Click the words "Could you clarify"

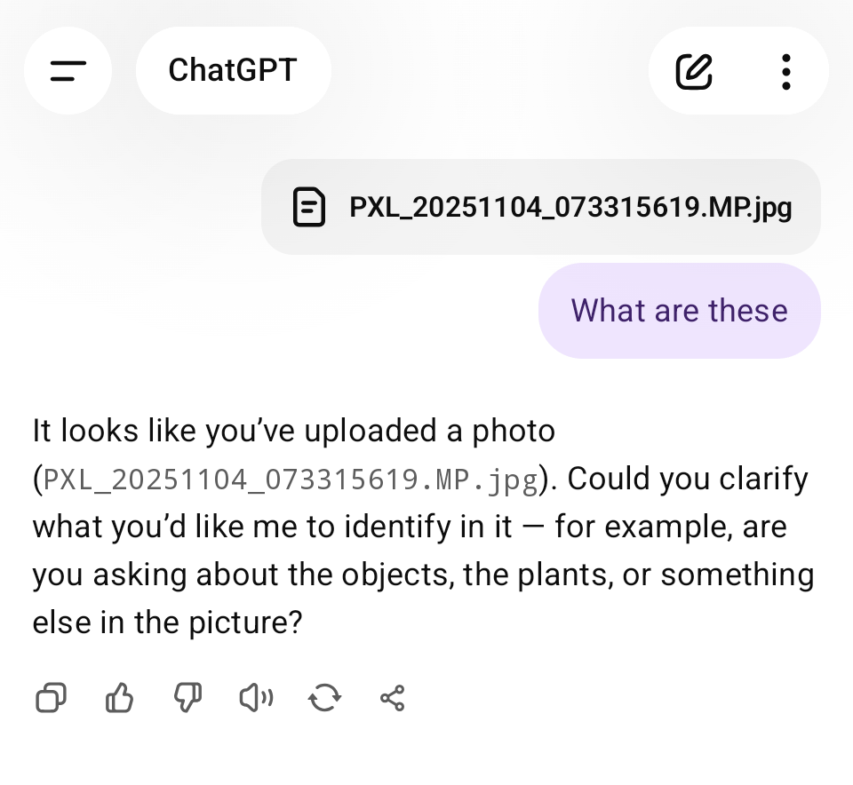pos(688,480)
